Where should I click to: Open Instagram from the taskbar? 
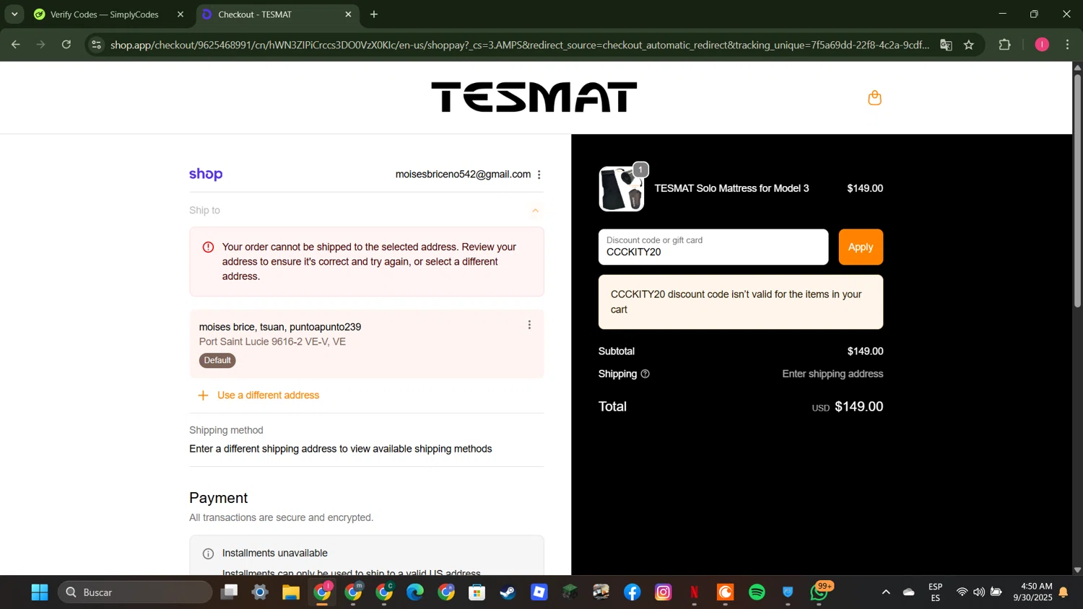coord(664,592)
